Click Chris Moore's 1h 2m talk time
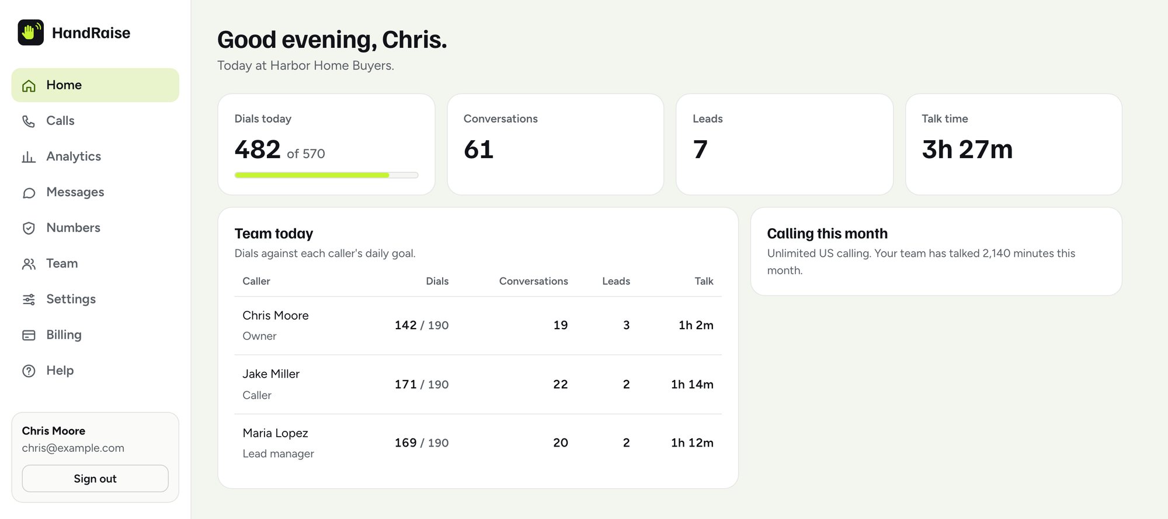The width and height of the screenshot is (1168, 519). pyautogui.click(x=696, y=325)
